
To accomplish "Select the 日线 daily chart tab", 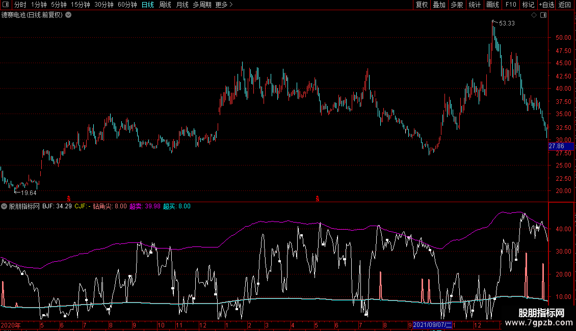I will coord(148,5).
